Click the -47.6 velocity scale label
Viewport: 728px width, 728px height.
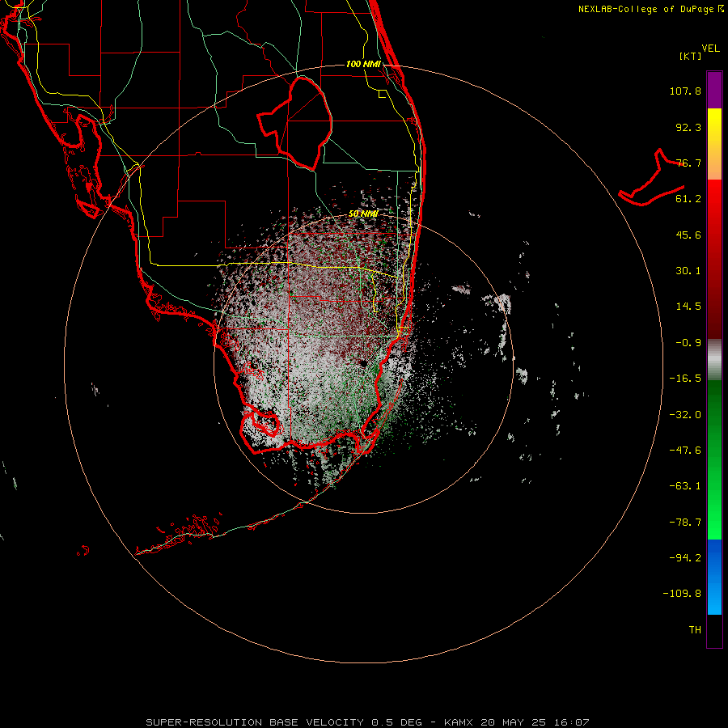pyautogui.click(x=685, y=451)
